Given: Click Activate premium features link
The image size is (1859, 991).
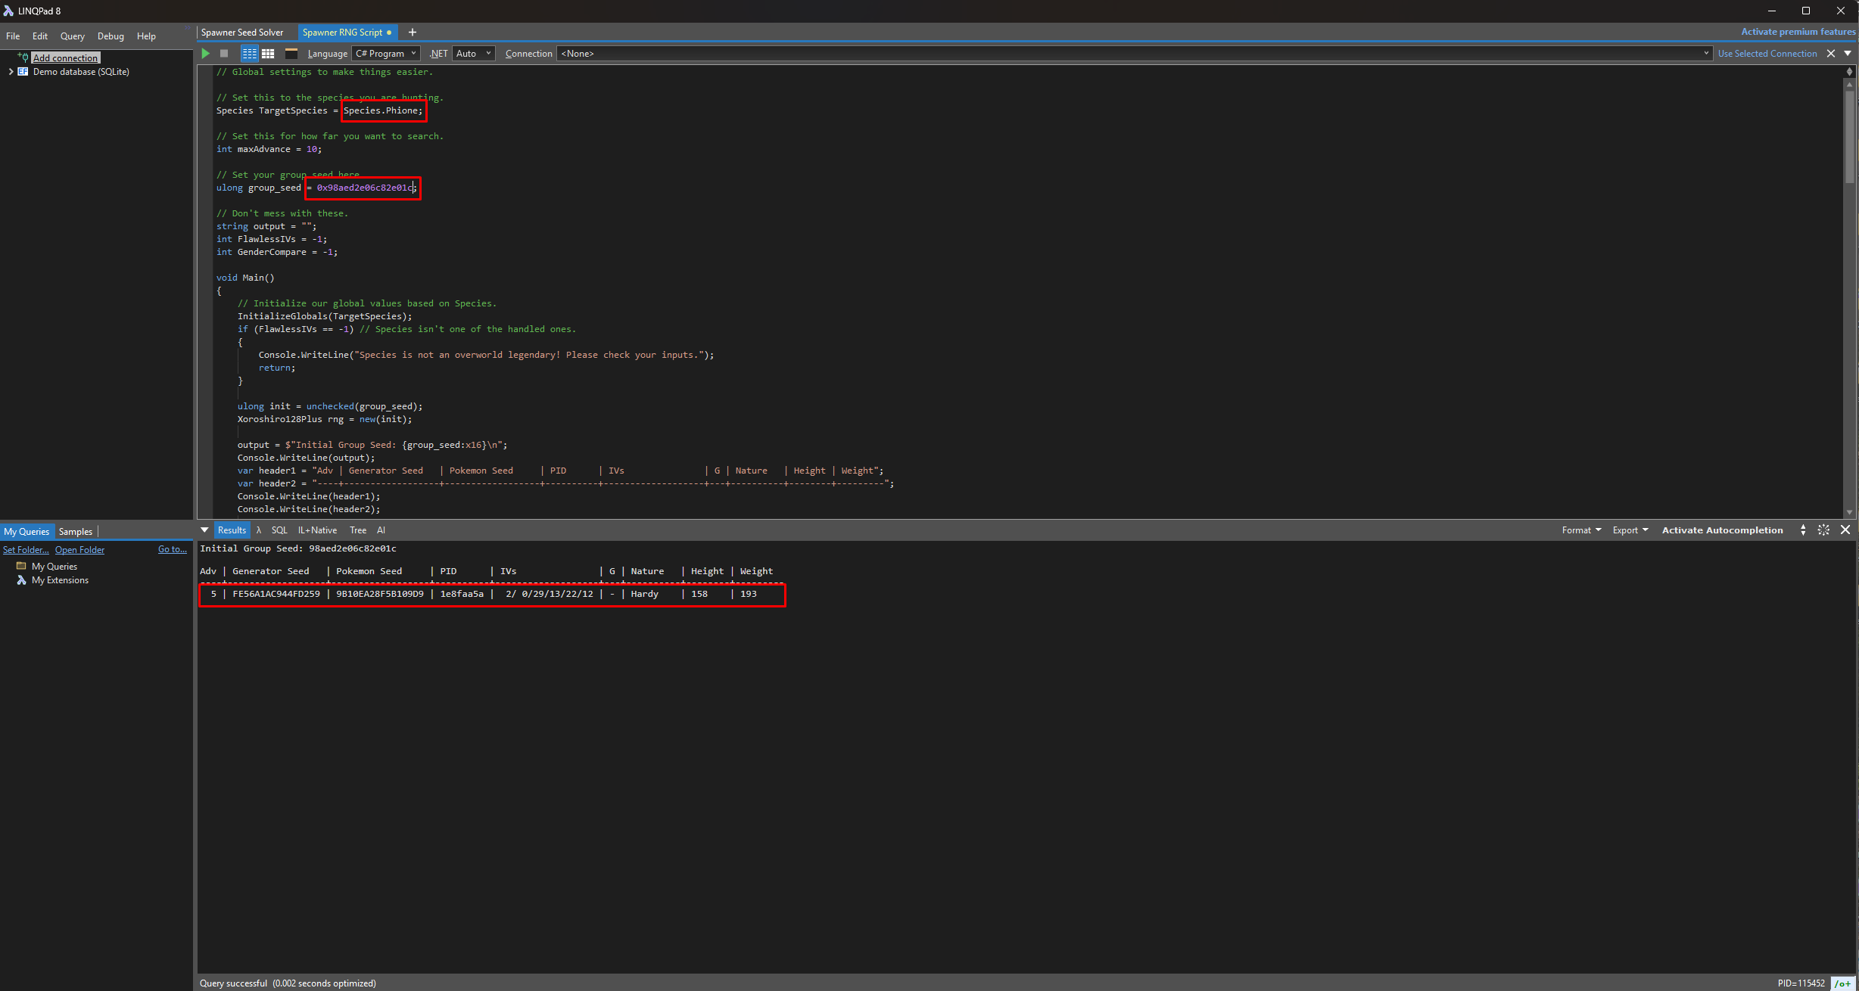Looking at the screenshot, I should (x=1798, y=32).
